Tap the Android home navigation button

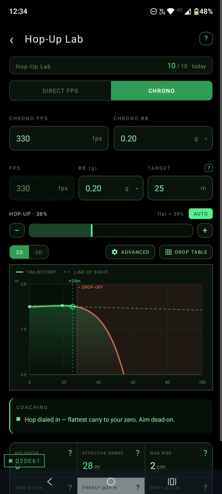coord(111,482)
